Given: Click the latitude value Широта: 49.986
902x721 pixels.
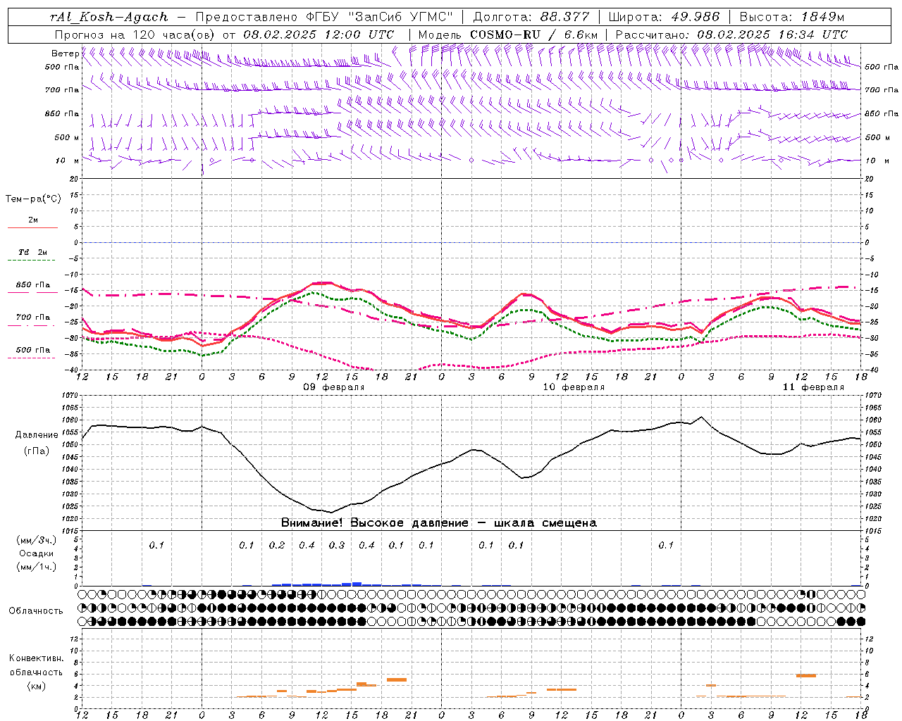Looking at the screenshot, I should (x=664, y=17).
